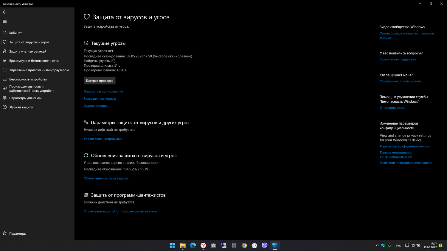Viewport: 447px width, 251px height.
Task: Click Разрешенные угрозы link
Action: coord(100,99)
